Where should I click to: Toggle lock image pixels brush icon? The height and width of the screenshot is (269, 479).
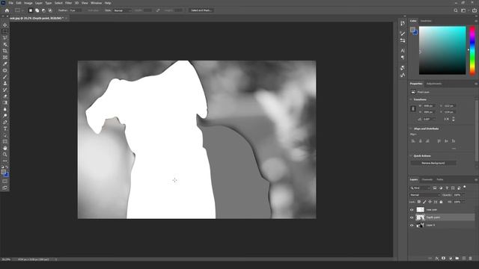coord(424,202)
